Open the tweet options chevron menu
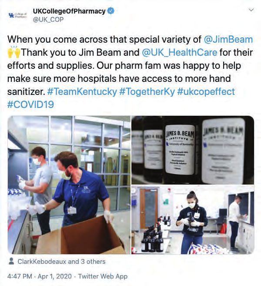Image resolution: width=261 pixels, height=286 pixels. [x=251, y=10]
